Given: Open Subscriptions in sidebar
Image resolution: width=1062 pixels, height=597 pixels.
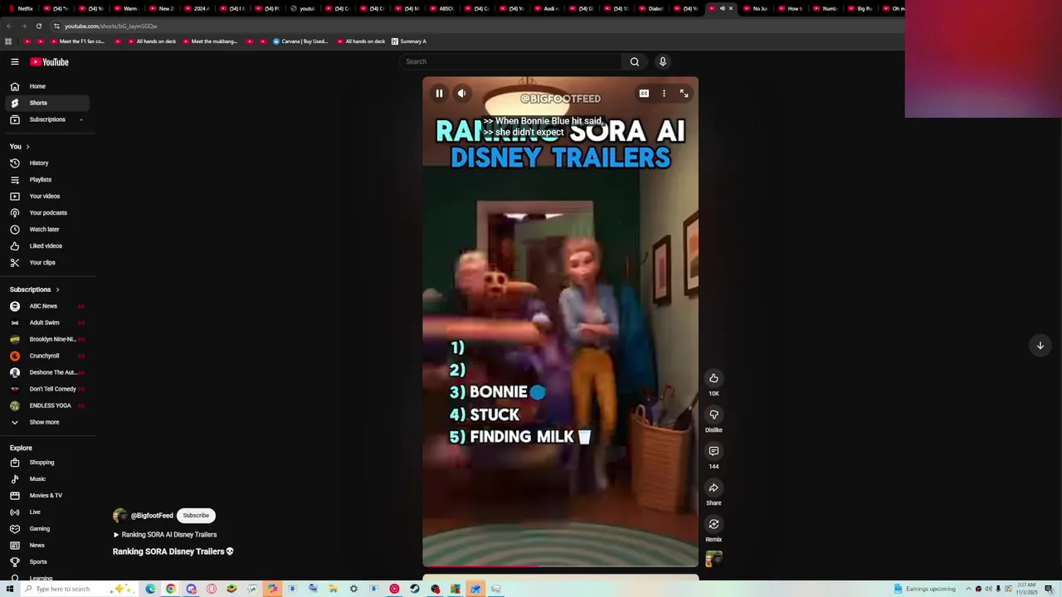Looking at the screenshot, I should (x=47, y=119).
